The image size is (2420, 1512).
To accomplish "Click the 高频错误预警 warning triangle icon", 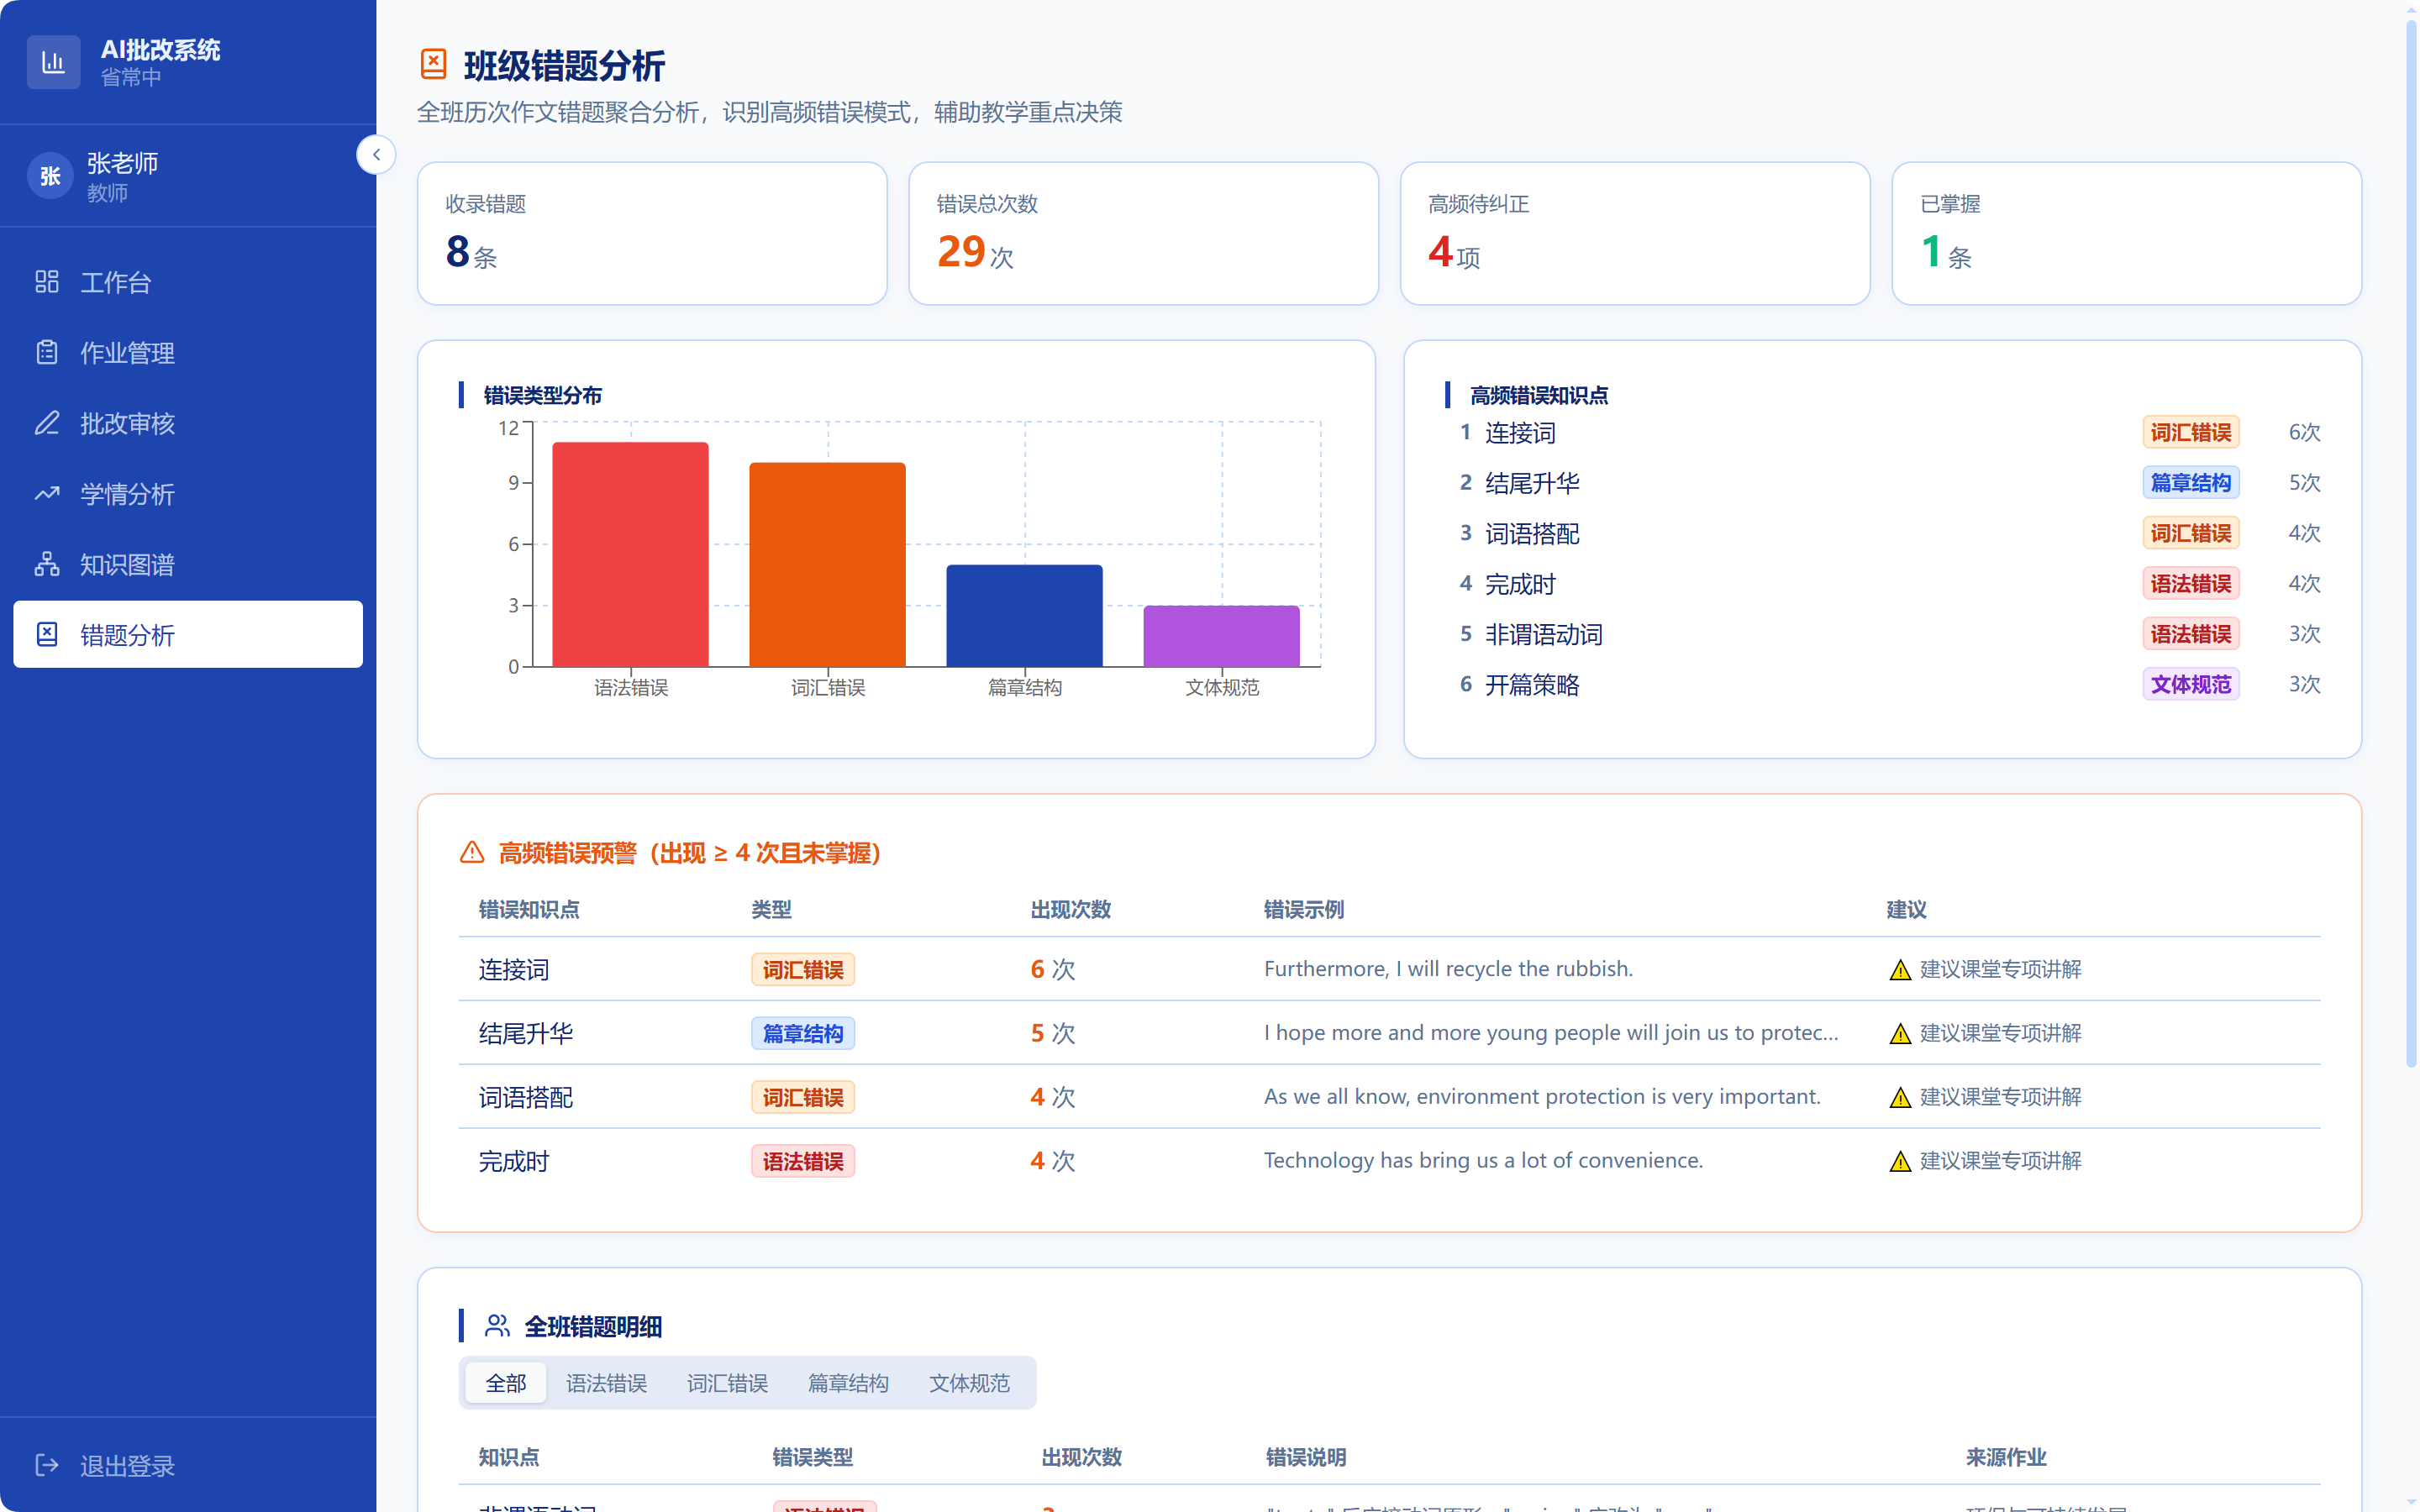I will pyautogui.click(x=472, y=852).
